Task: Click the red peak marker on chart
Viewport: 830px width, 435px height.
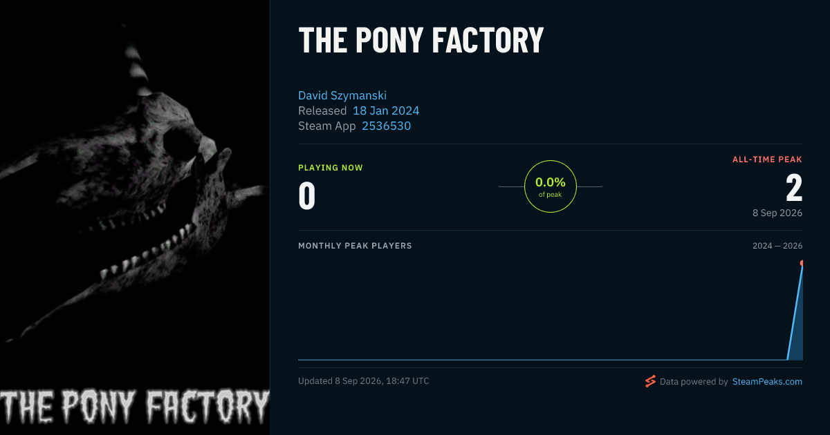Action: tap(802, 263)
